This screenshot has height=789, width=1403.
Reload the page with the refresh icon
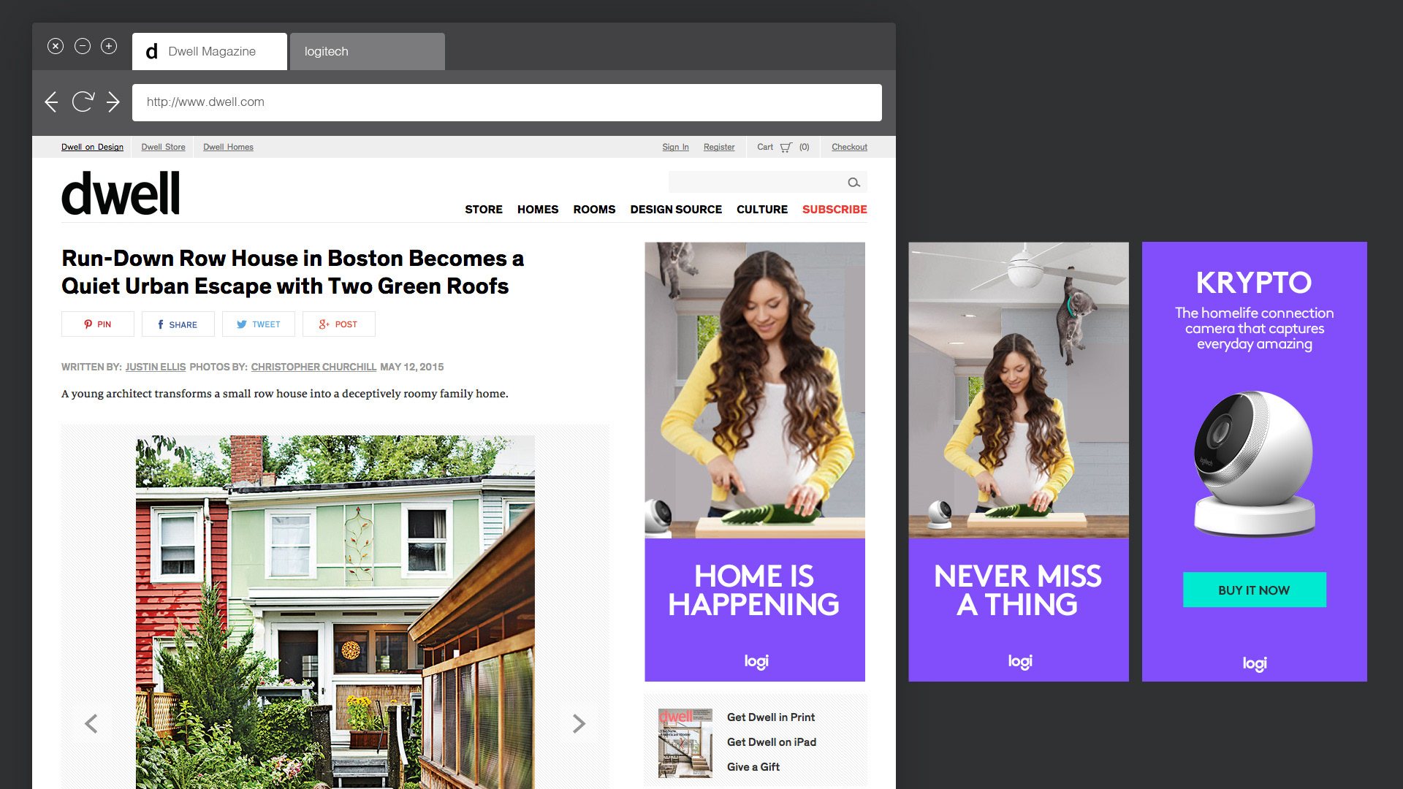pos(83,102)
